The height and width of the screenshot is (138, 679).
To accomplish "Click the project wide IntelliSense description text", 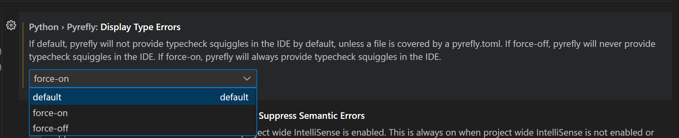I will (x=456, y=133).
